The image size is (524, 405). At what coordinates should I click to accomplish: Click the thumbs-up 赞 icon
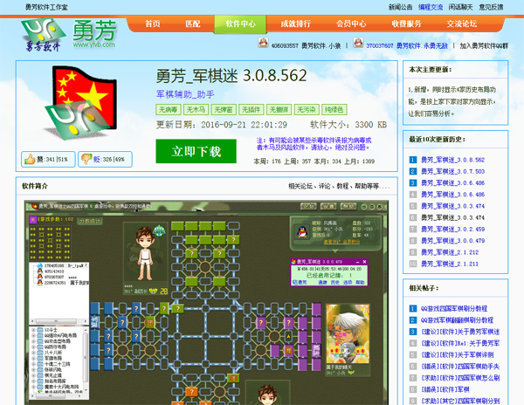[30, 159]
